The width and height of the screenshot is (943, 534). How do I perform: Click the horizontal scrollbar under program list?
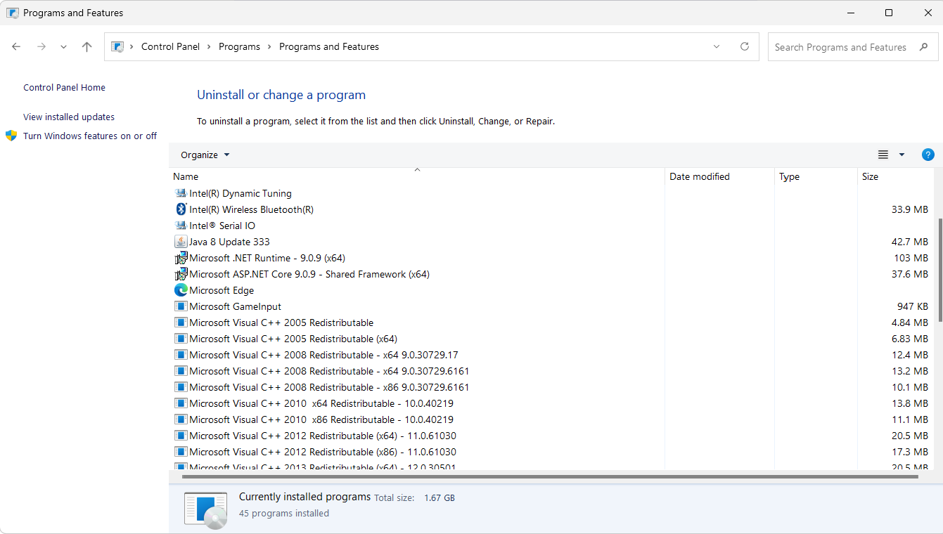pyautogui.click(x=549, y=476)
